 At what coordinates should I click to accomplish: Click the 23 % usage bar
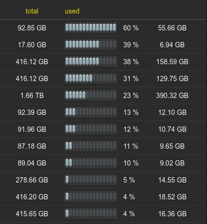(91, 95)
